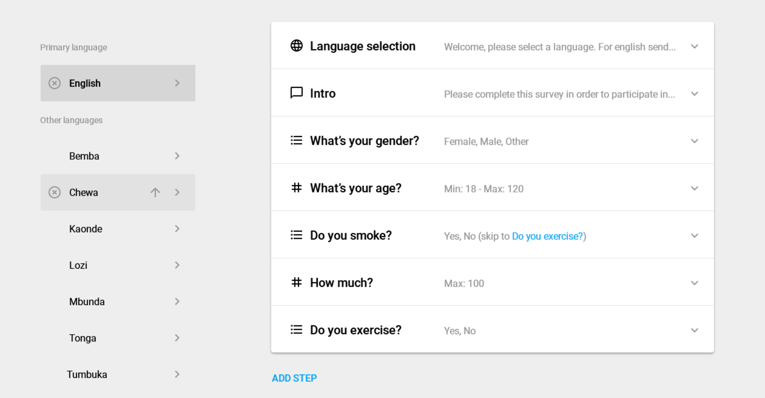Click the list icon beside Do you exercise?
Viewport: 765px width, 398px height.
pyautogui.click(x=296, y=330)
